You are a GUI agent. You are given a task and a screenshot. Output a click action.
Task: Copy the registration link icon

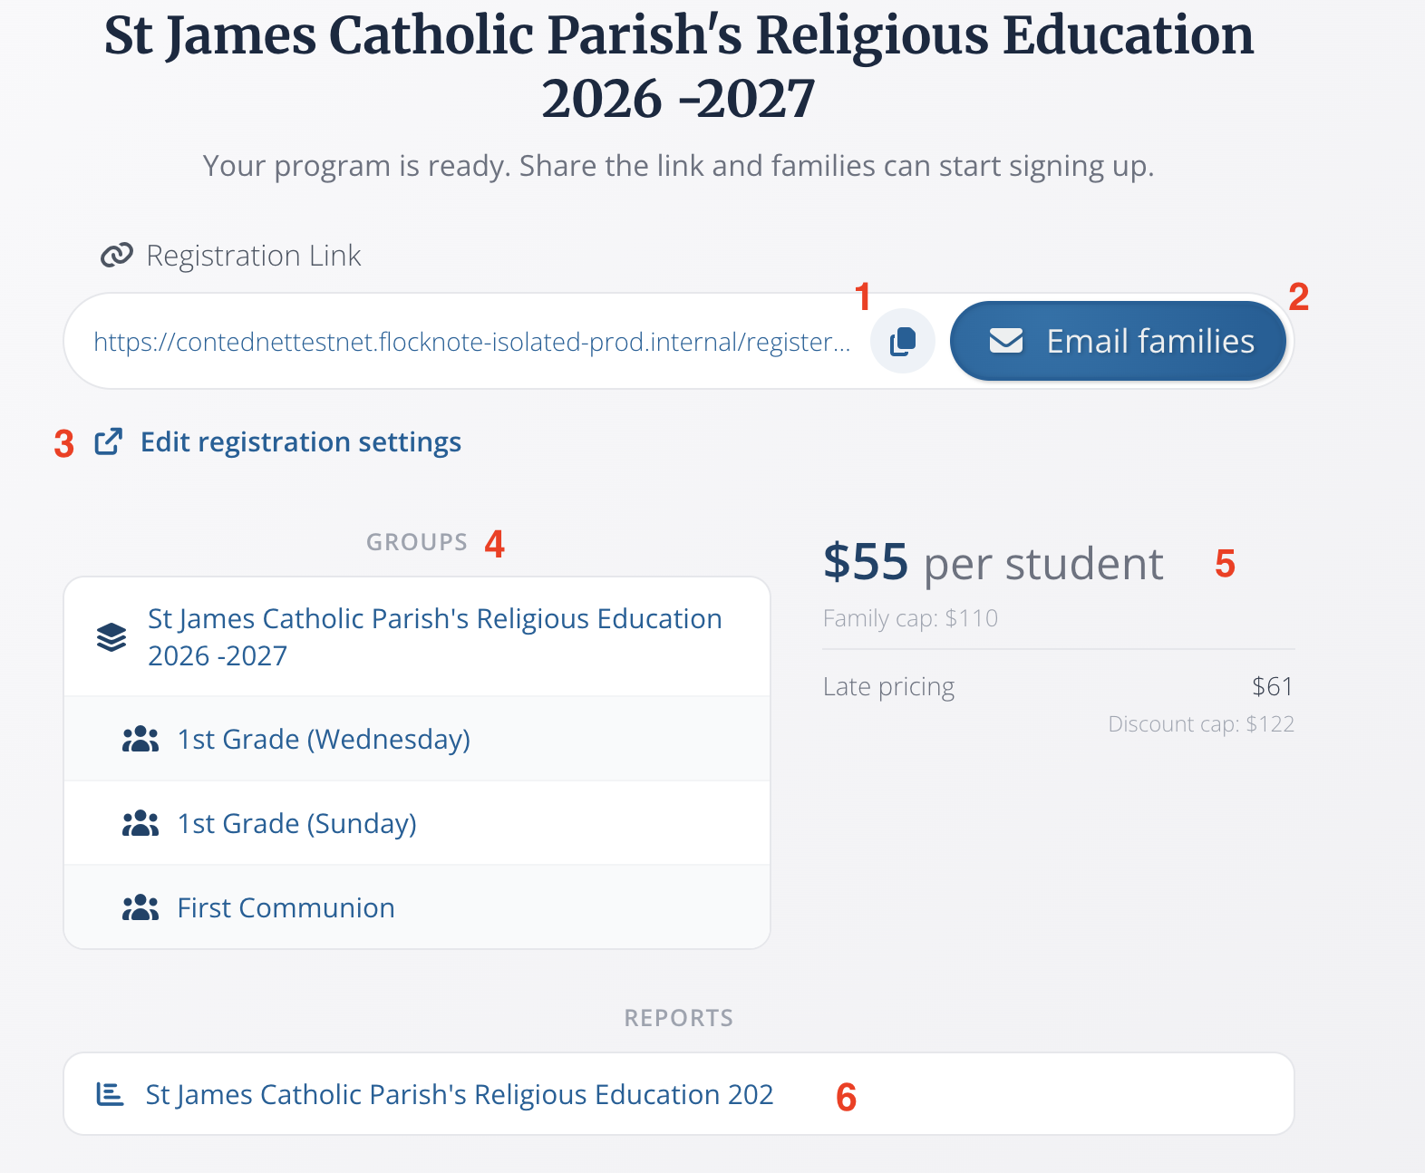point(902,342)
